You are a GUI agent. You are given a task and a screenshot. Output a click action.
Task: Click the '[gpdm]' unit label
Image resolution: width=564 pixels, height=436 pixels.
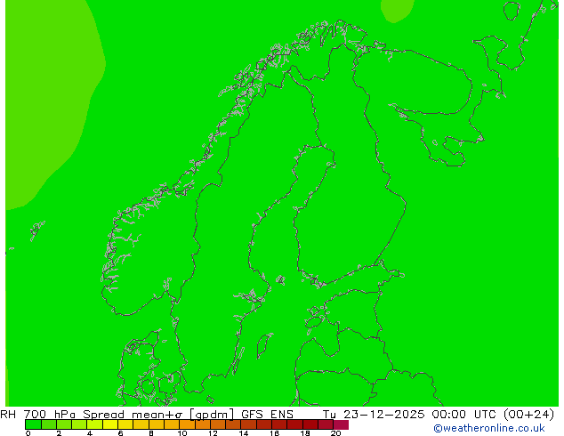(212, 415)
